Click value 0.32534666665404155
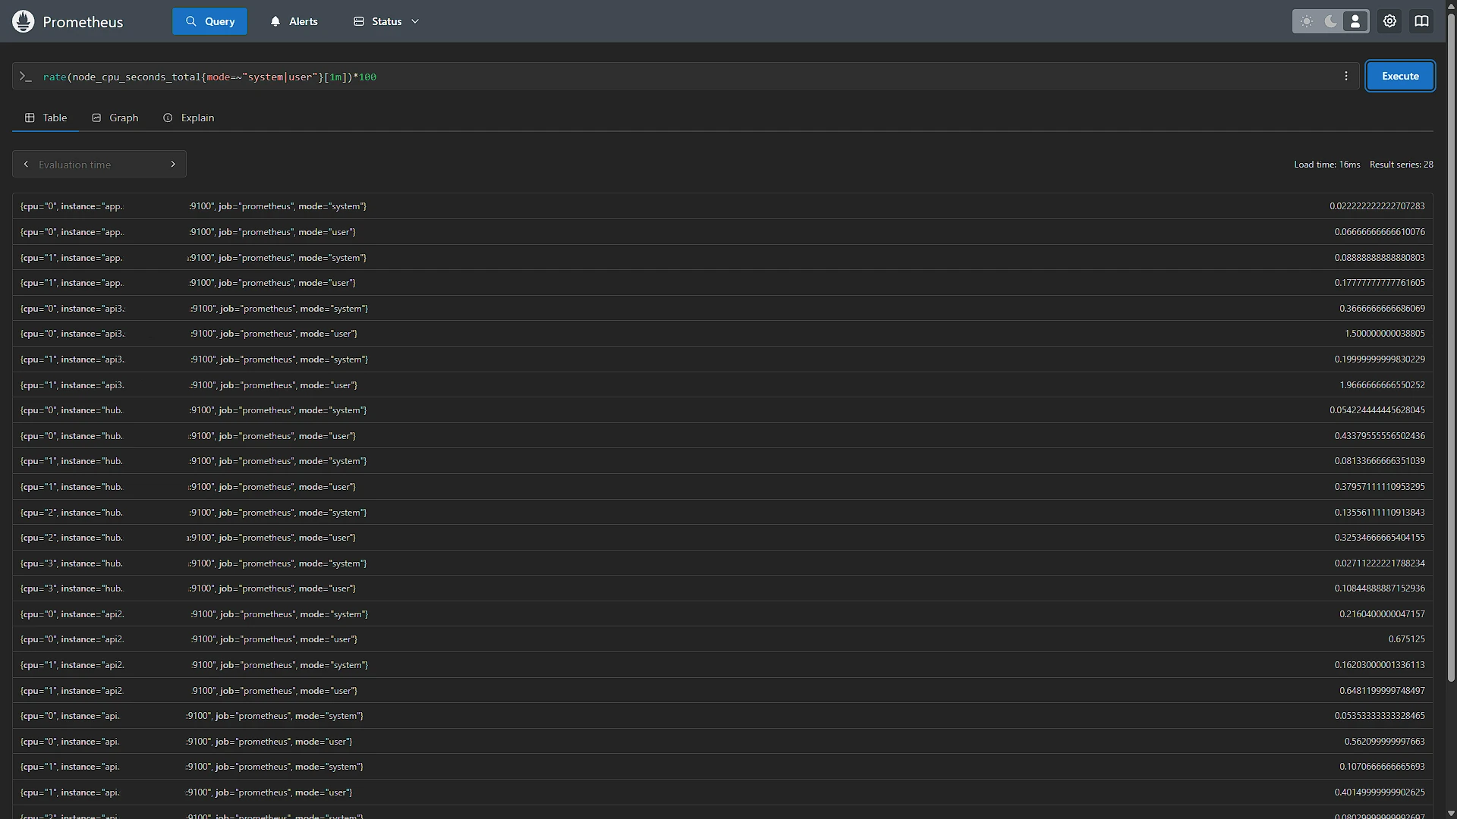Viewport: 1457px width, 819px height. click(1380, 538)
